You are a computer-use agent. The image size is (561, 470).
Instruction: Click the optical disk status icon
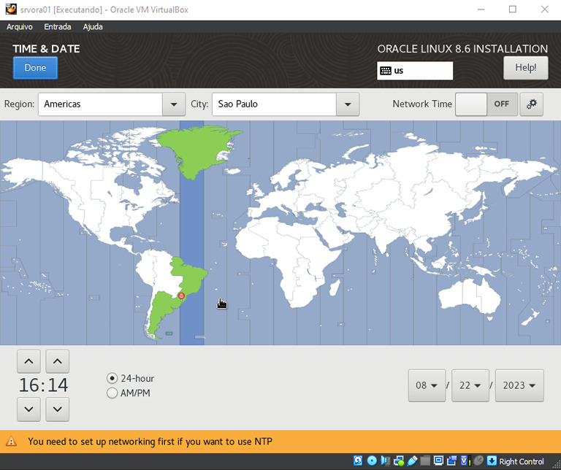[372, 461]
